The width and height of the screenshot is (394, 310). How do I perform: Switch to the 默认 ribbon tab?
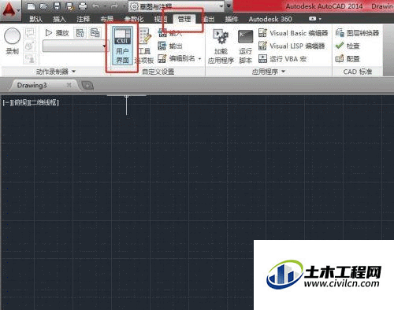(x=35, y=19)
